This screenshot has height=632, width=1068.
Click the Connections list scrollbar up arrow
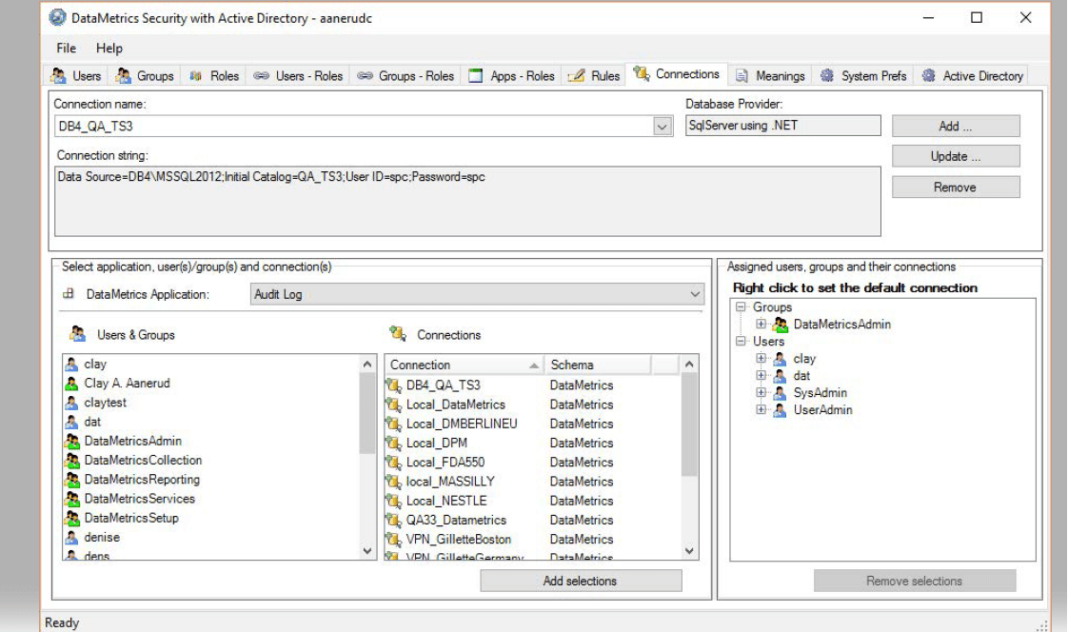(x=689, y=364)
